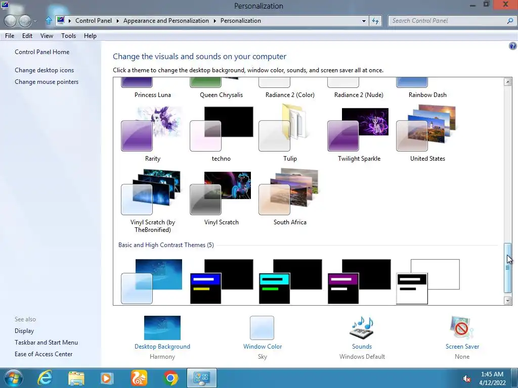Click the Window Color link

pyautogui.click(x=263, y=347)
